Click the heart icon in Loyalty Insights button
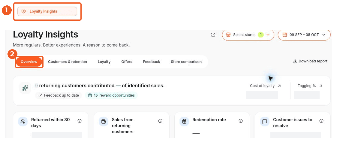Screen dimensions: 337x144 24,12
